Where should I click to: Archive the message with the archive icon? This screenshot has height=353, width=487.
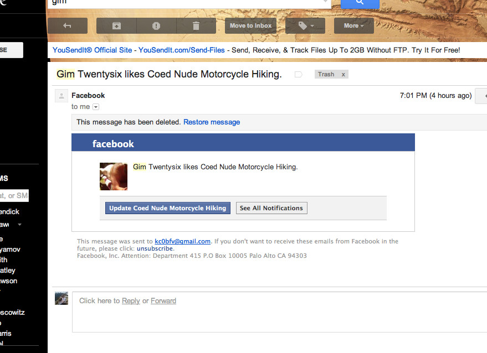point(116,26)
